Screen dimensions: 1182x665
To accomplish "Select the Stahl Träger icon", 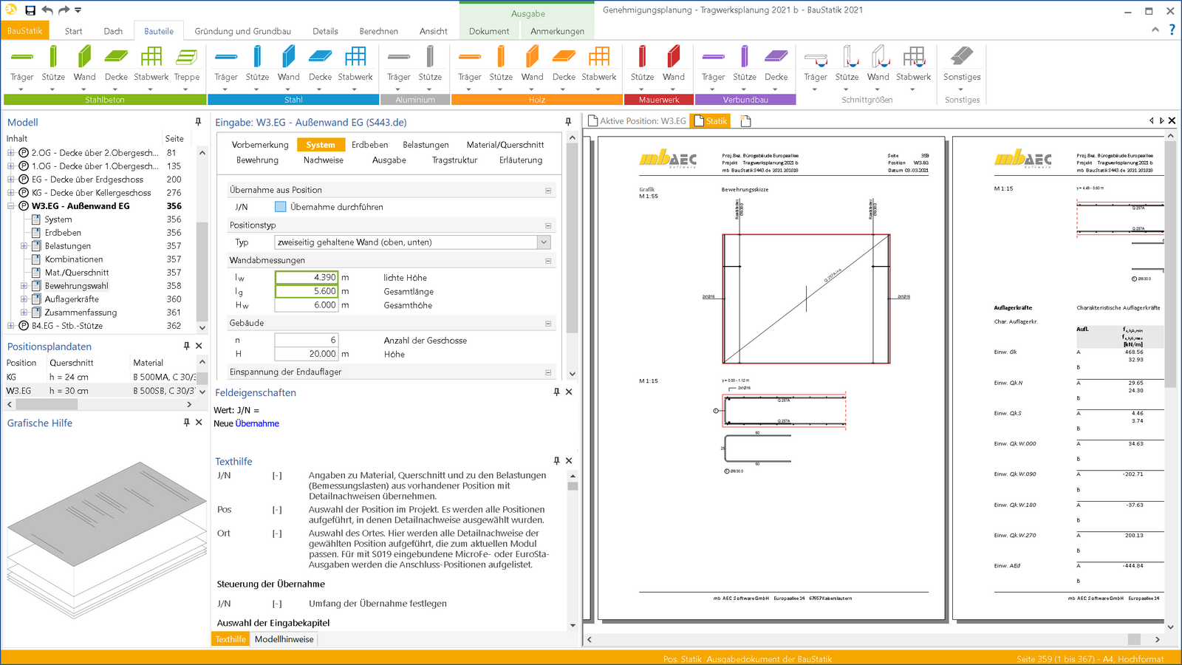I will [226, 58].
